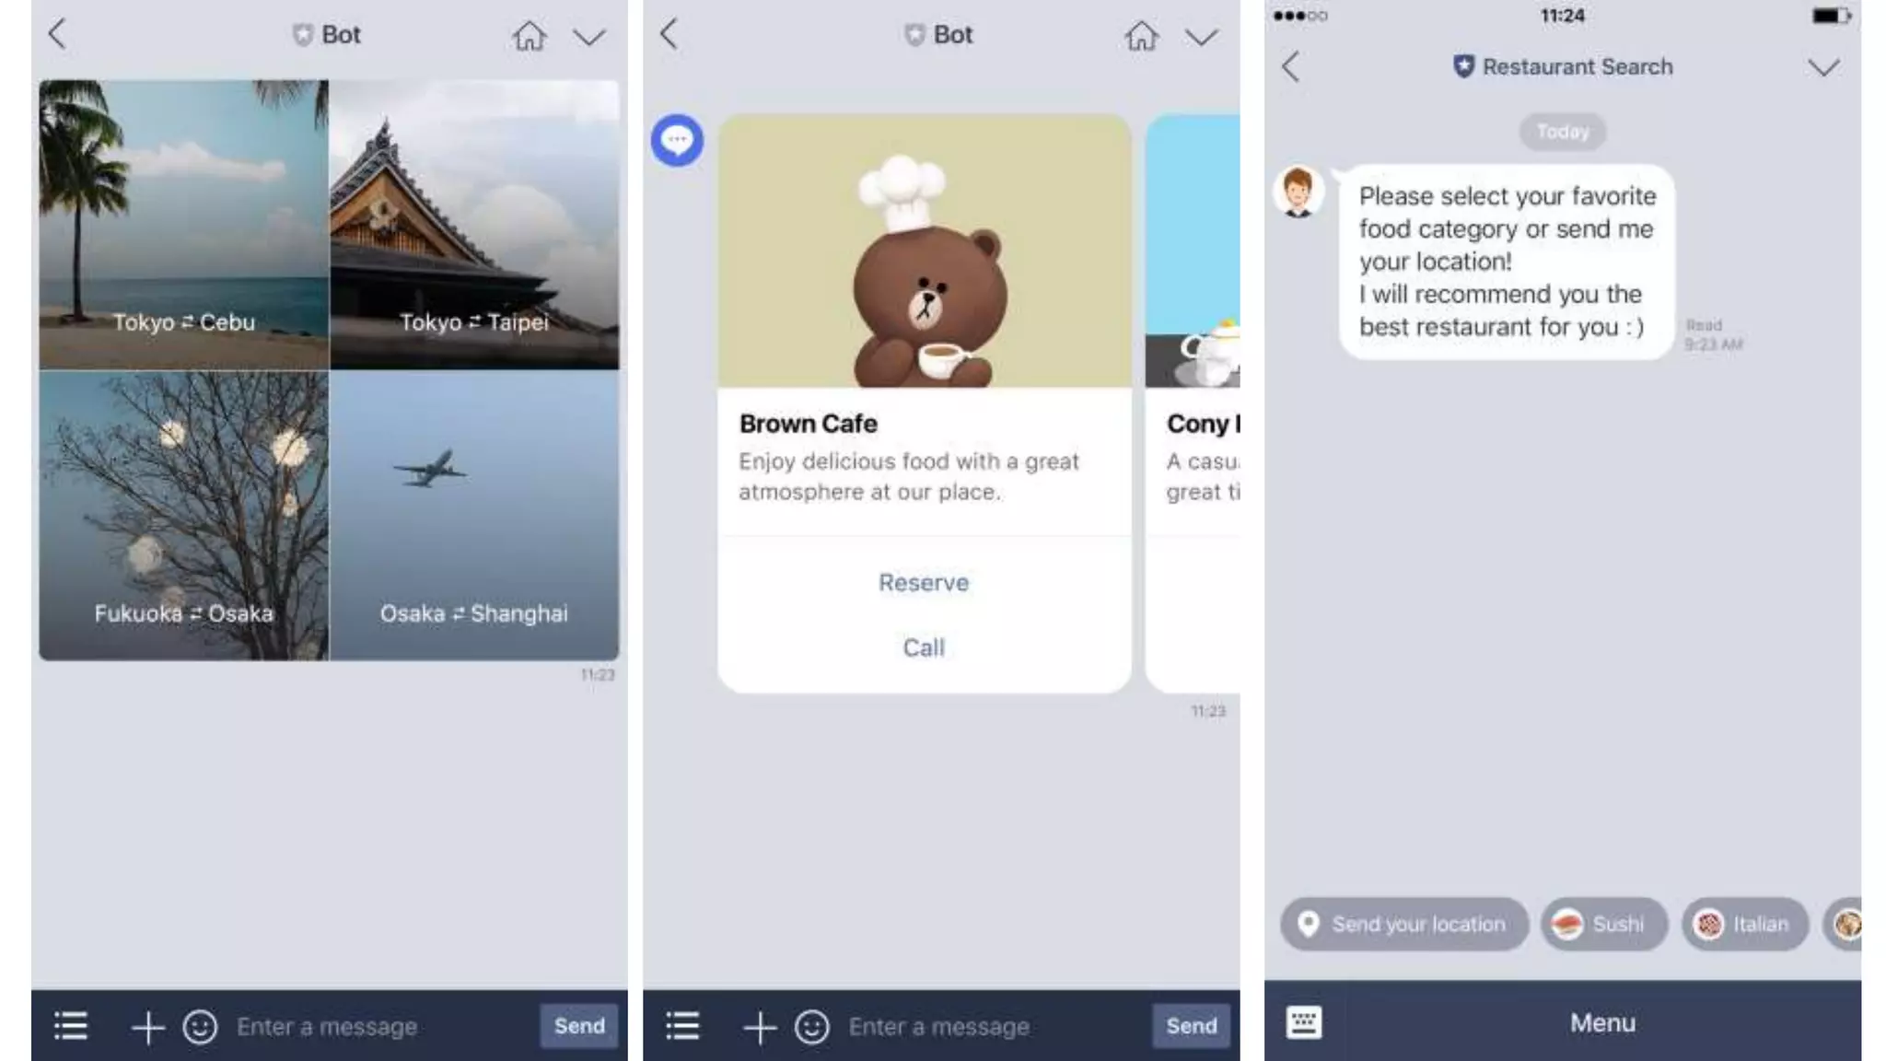Screen dimensions: 1886x1061
Task: Choose Italian quick reply
Action: (x=1745, y=924)
